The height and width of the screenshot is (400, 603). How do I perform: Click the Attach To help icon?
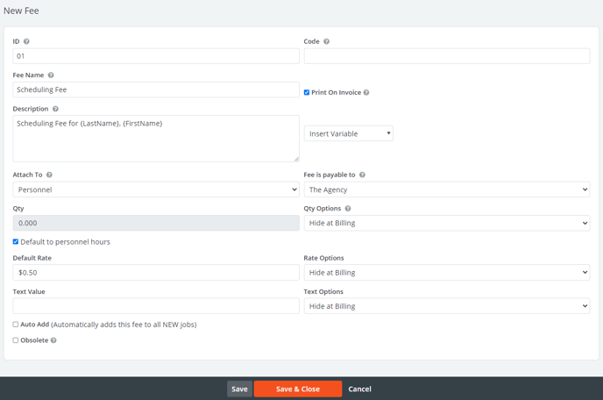pos(49,175)
